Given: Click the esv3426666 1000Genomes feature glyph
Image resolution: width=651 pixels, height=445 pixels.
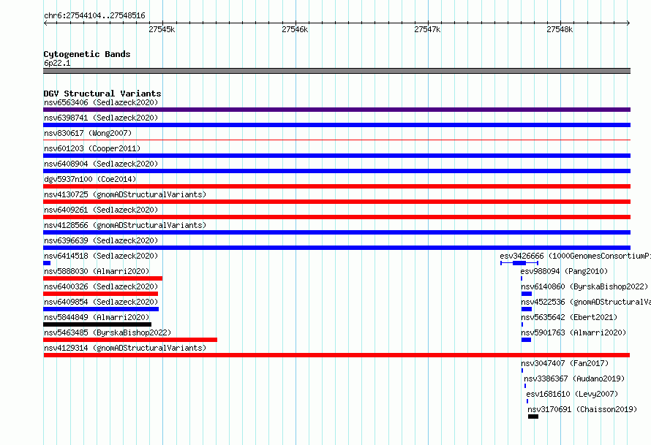Looking at the screenshot, I should 519,263.
